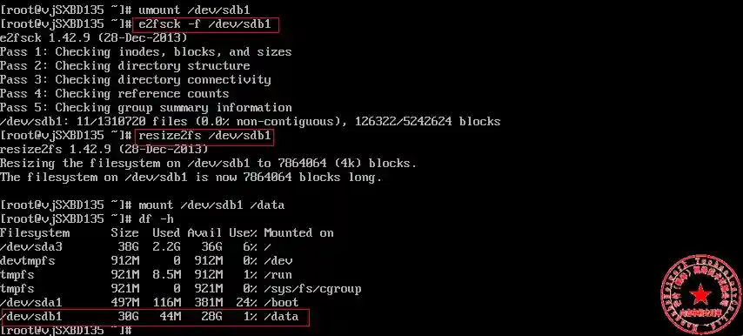Click the mount /dev/sdb1 /data command
The height and width of the screenshot is (336, 743).
tap(211, 205)
